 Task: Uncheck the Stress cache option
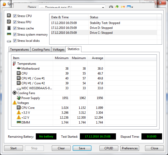15,28
